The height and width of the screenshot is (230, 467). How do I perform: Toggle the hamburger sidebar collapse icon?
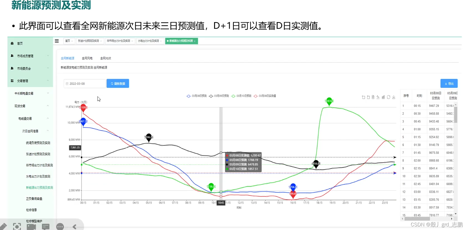pyautogui.click(x=57, y=41)
